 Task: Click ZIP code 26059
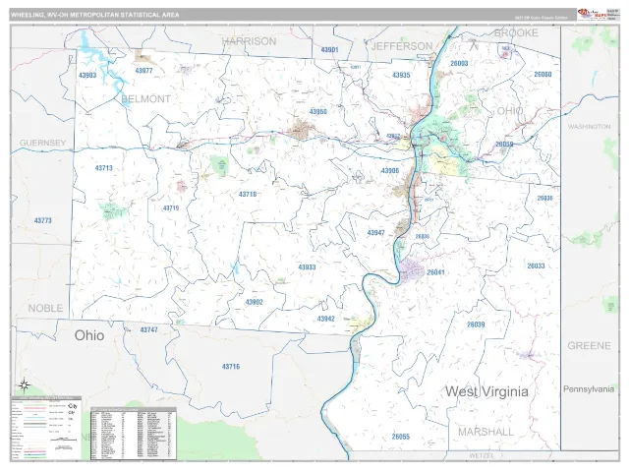click(504, 145)
